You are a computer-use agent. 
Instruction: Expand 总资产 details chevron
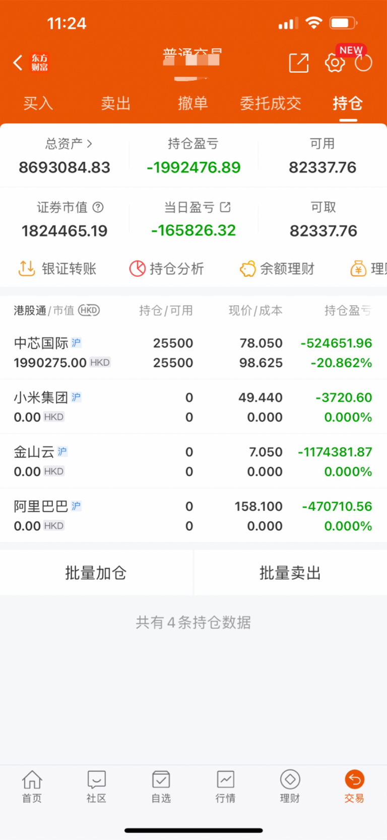click(x=90, y=143)
